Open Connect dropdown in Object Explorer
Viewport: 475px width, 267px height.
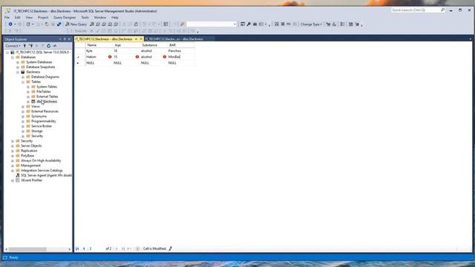[x=13, y=46]
